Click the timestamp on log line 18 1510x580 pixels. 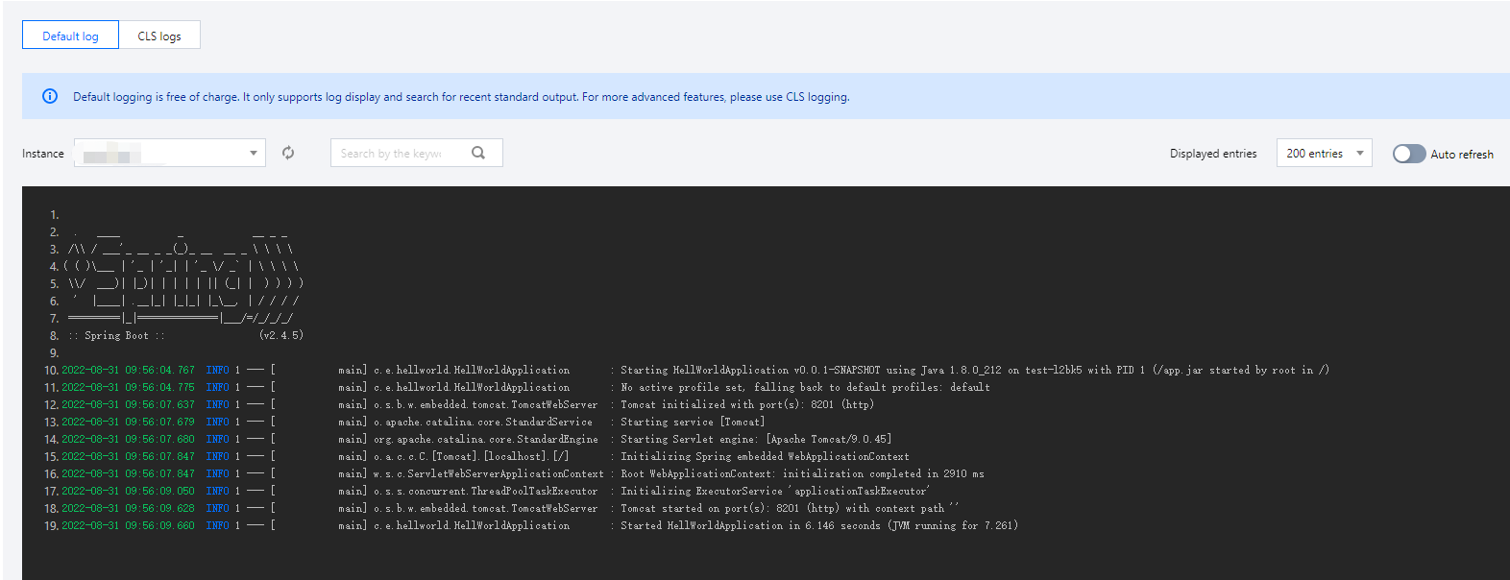[128, 508]
